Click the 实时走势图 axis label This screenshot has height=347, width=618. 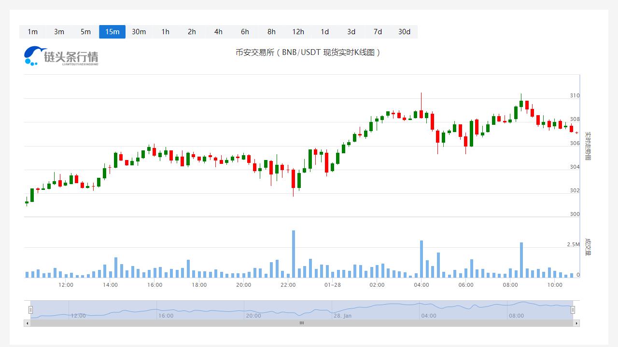(588, 146)
